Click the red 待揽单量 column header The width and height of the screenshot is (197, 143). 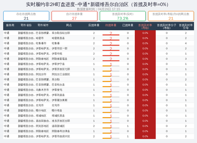(x=111, y=25)
